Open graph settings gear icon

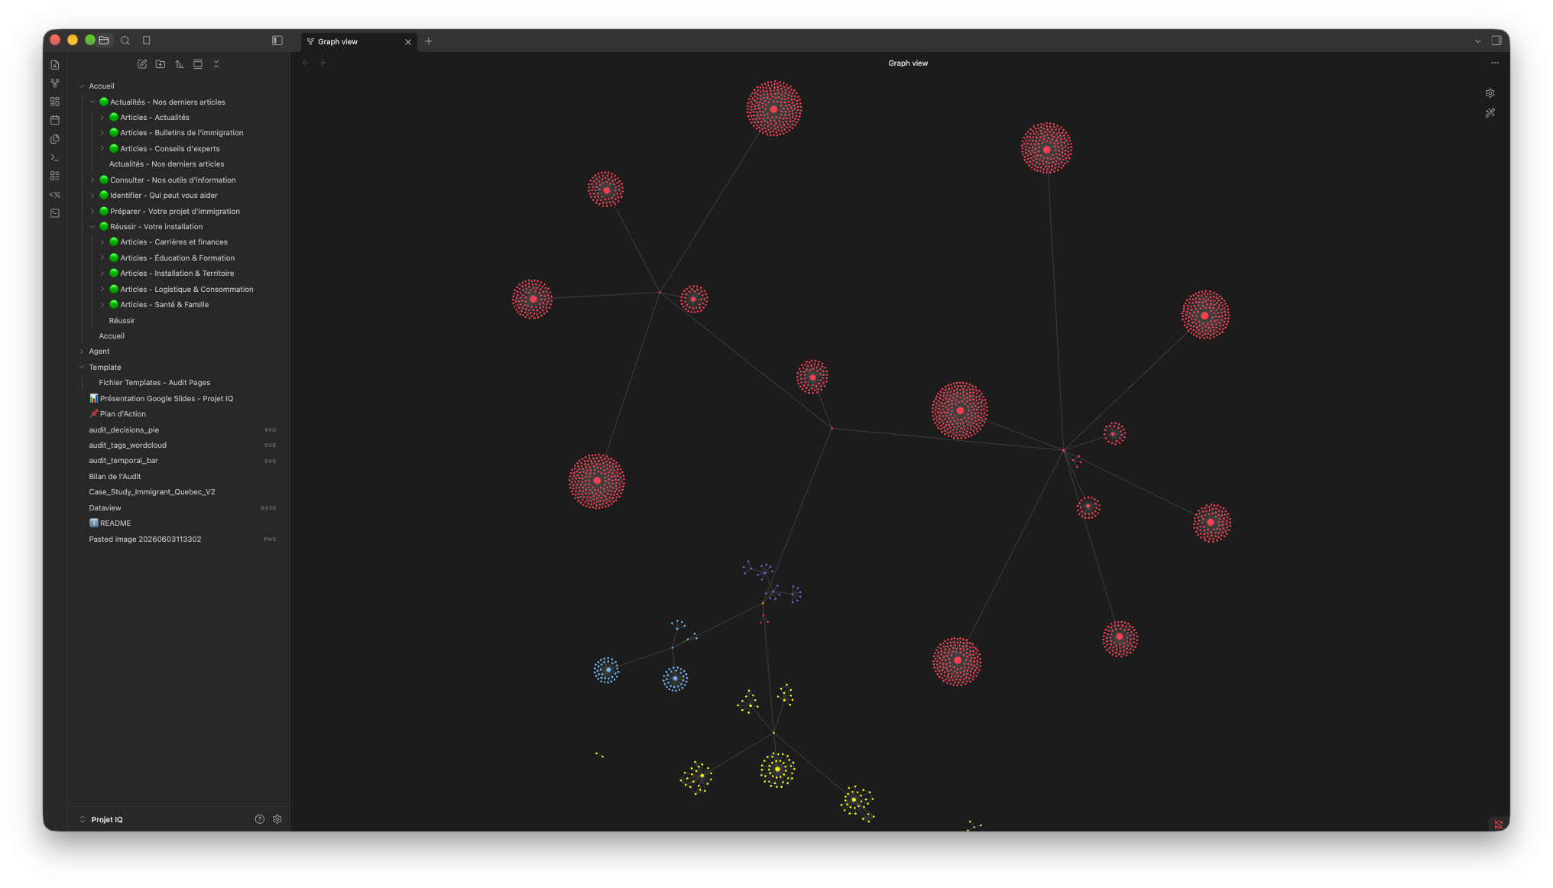click(1490, 93)
